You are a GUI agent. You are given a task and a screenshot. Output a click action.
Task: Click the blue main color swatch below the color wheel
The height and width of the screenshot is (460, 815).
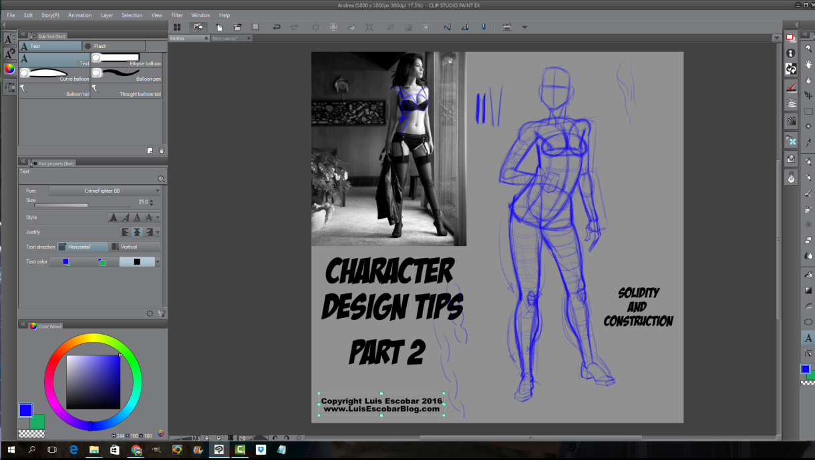click(x=25, y=410)
